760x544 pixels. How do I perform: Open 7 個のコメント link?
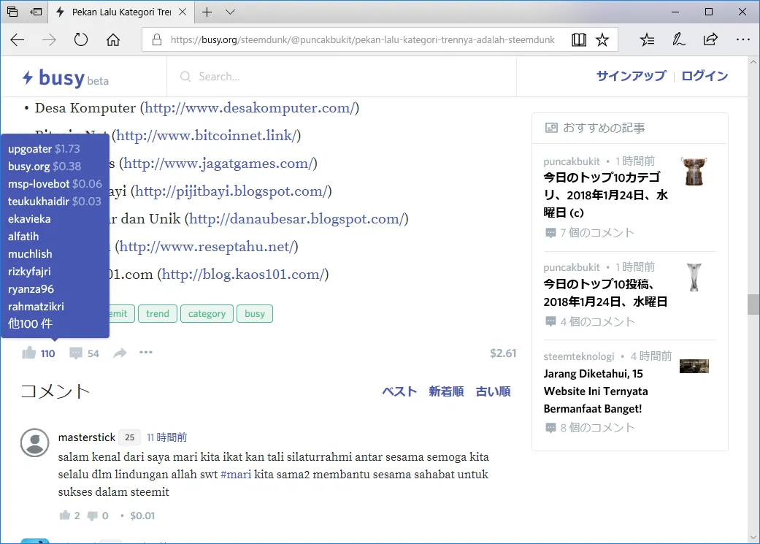590,233
